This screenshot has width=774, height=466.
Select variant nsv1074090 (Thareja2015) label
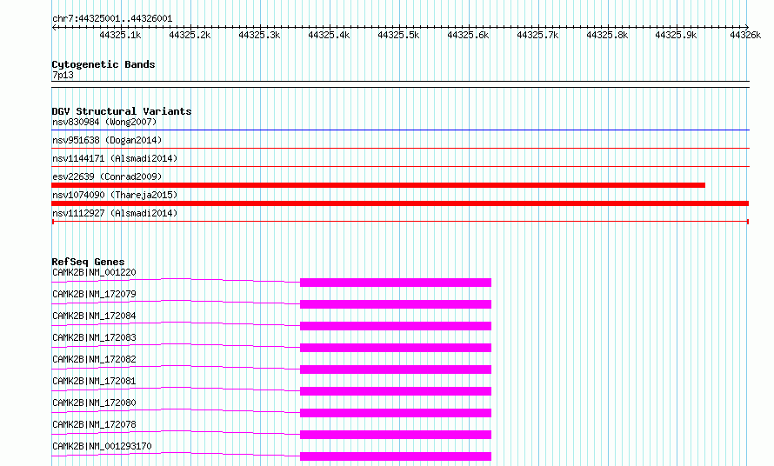[115, 195]
